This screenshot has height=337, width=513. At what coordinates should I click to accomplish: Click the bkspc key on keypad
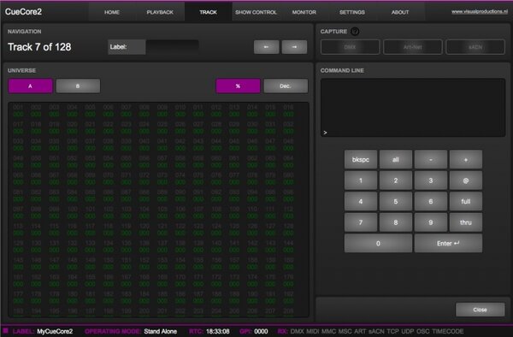coord(361,160)
